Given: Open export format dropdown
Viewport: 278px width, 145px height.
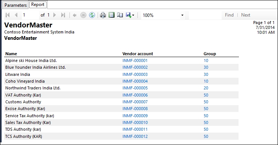Looking at the screenshot, I should point(130,15).
